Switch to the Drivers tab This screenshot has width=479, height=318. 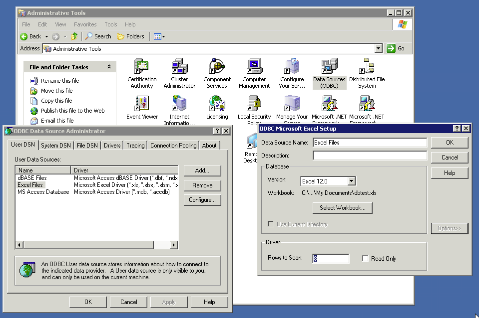click(112, 146)
